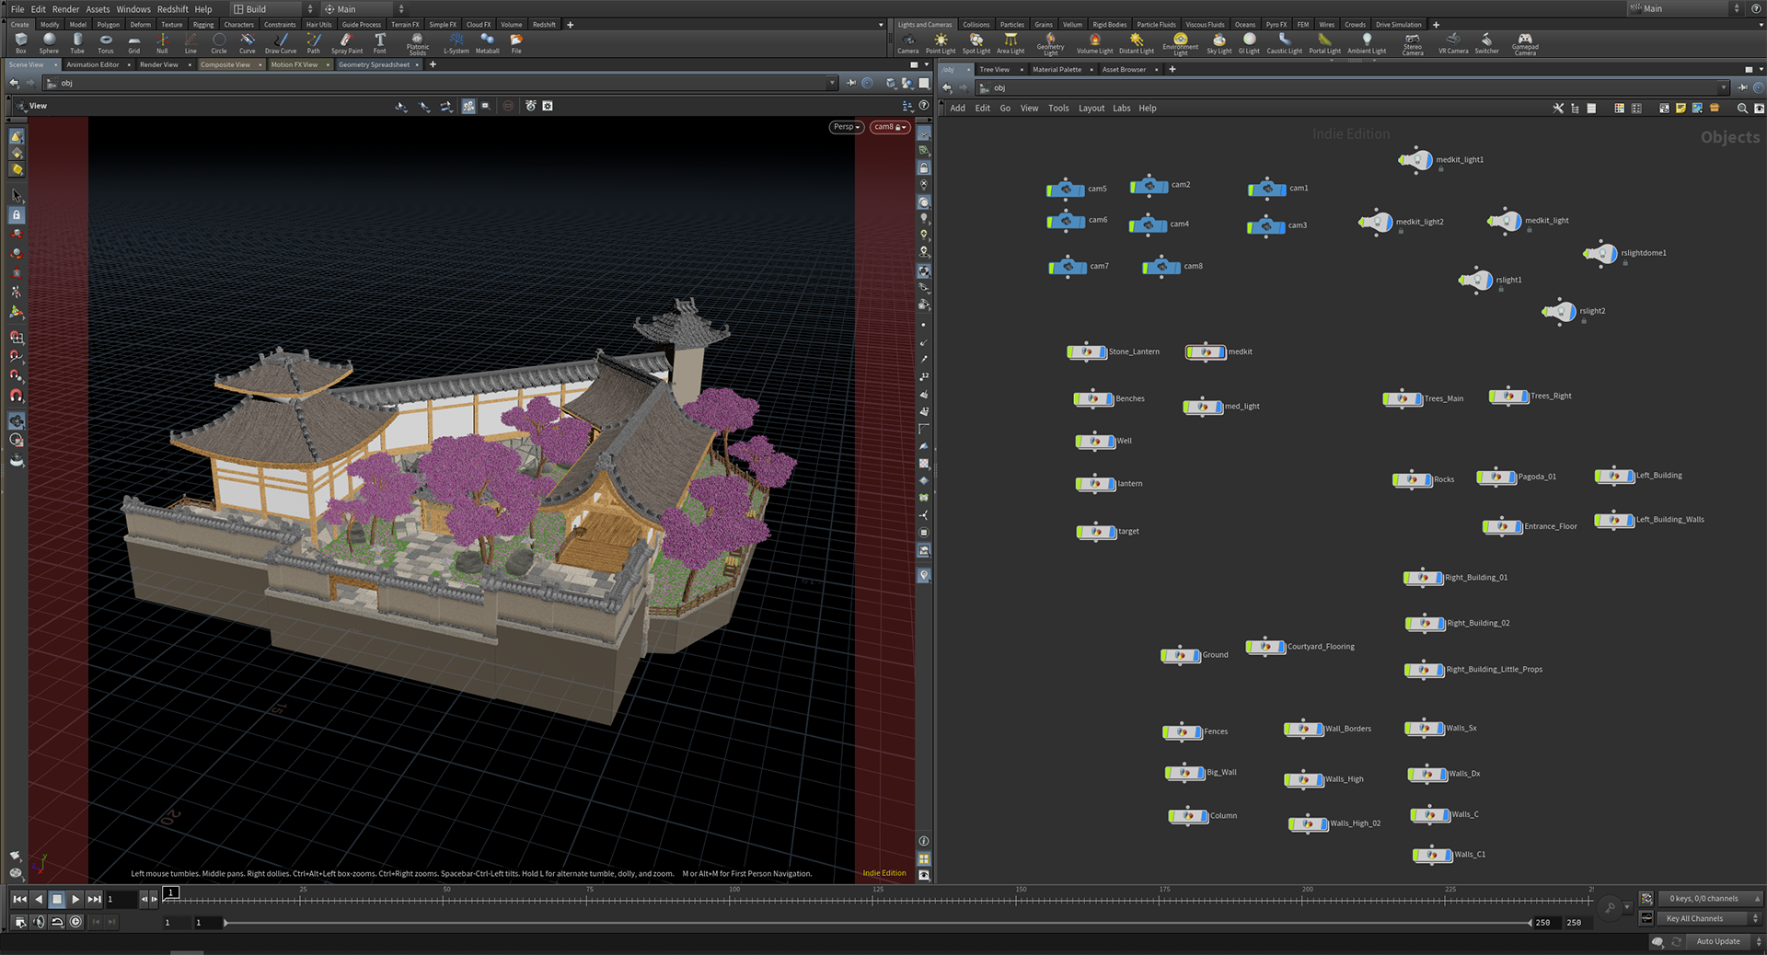The height and width of the screenshot is (955, 1767).
Task: Toggle audio speaker in playbar
Action: pyautogui.click(x=39, y=922)
